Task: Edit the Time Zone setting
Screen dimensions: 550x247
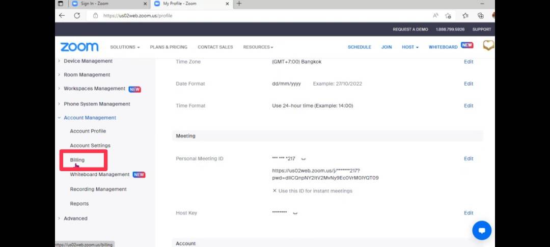Action: click(x=469, y=62)
